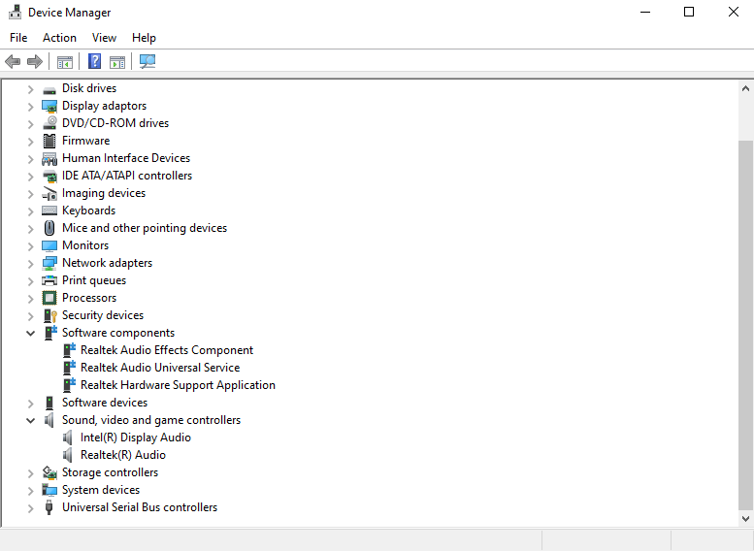
Task: Open the File menu
Action: 18,38
